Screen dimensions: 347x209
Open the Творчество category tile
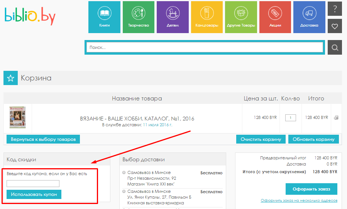(x=138, y=17)
